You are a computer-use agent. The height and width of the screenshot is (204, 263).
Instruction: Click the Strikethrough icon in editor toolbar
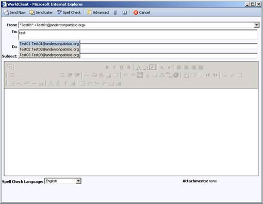click(128, 67)
